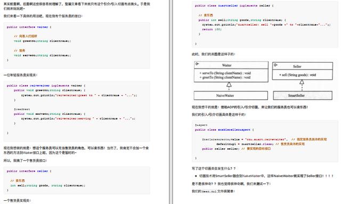The width and height of the screenshot is (341, 204).
Task: Click the println "SmartSeller: sell" code line
Action: (266, 25)
